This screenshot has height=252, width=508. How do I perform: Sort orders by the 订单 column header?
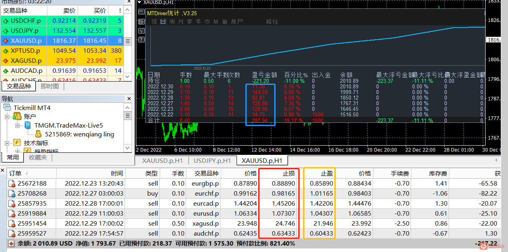coord(32,174)
